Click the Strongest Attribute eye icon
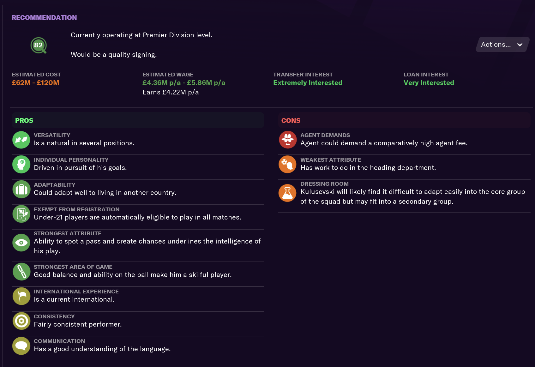 point(21,243)
